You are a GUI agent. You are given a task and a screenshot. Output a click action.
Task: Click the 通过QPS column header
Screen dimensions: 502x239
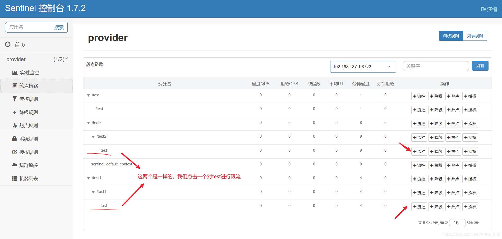261,84
